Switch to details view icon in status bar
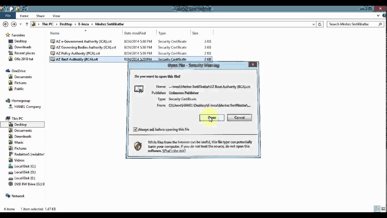The image size is (387, 218). (377, 209)
